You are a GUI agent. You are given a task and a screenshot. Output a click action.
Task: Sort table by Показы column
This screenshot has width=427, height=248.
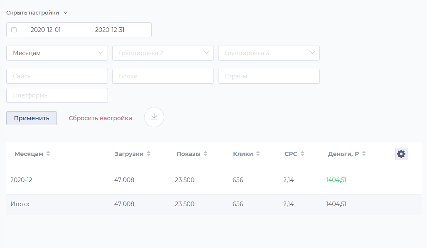[x=206, y=154]
